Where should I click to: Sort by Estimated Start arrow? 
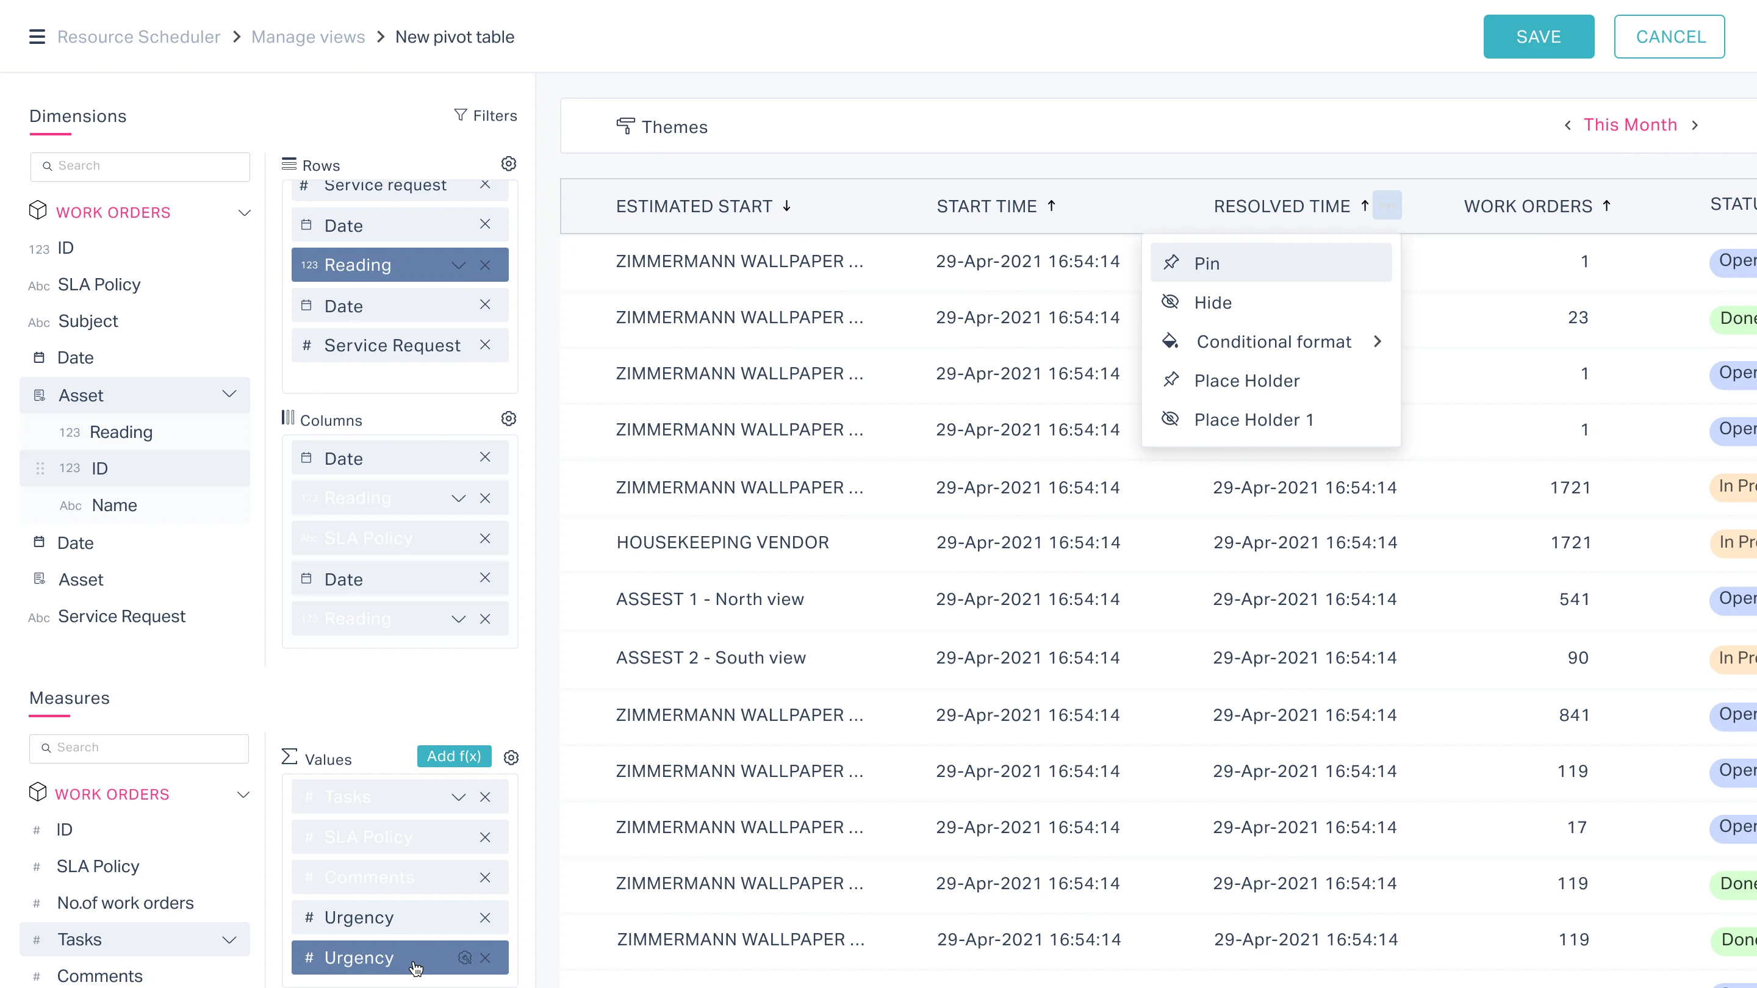click(786, 206)
